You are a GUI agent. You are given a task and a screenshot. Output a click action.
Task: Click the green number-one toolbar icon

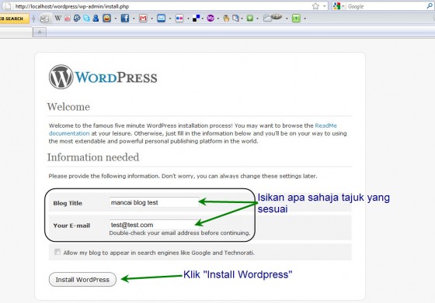pyautogui.click(x=296, y=19)
